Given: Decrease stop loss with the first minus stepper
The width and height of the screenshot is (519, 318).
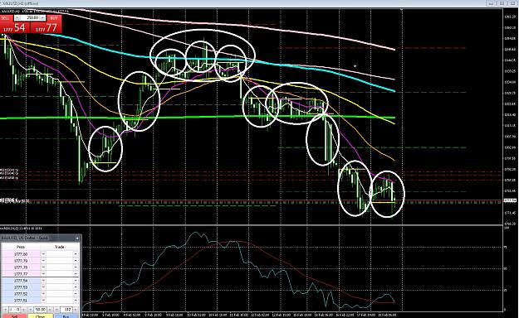Looking at the screenshot, I should (x=5, y=310).
